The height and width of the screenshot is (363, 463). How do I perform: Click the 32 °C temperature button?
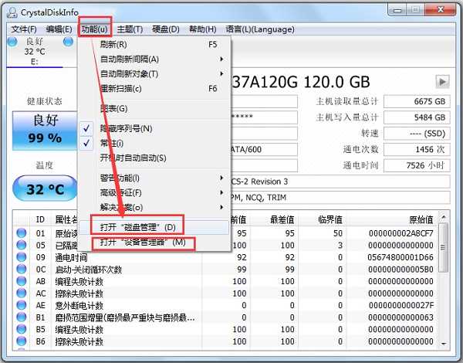coord(45,188)
